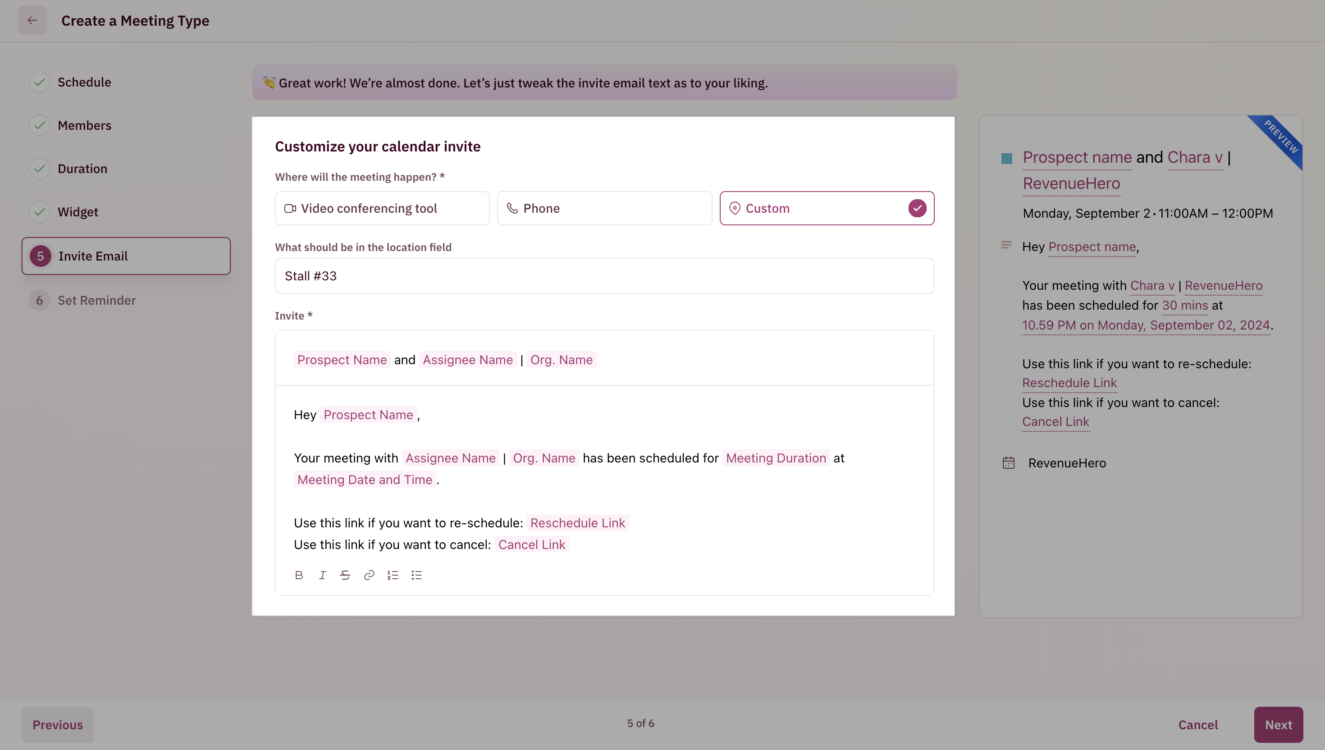Viewport: 1325px width, 750px height.
Task: Click the 'Great work!' banner message
Action: click(x=515, y=83)
